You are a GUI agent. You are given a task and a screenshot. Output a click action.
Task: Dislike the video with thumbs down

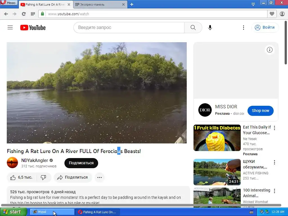coord(44,177)
